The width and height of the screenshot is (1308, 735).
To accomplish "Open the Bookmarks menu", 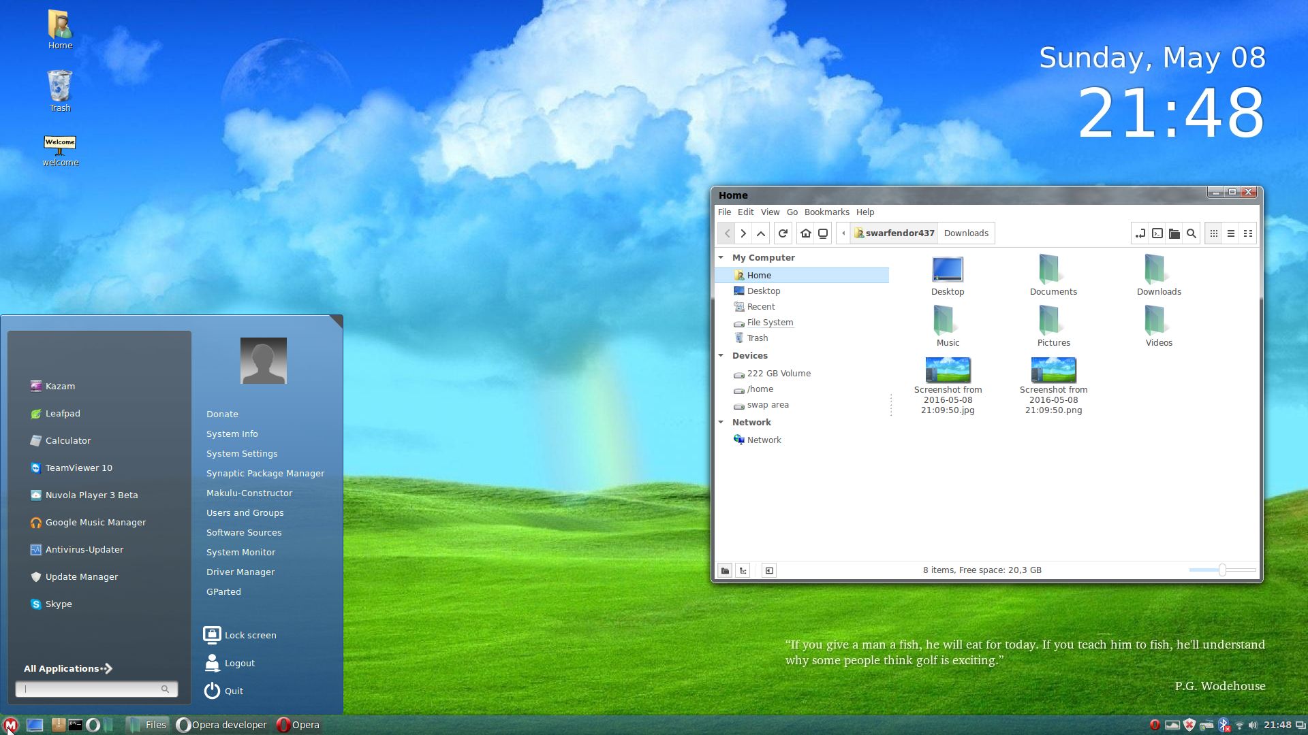I will point(826,212).
